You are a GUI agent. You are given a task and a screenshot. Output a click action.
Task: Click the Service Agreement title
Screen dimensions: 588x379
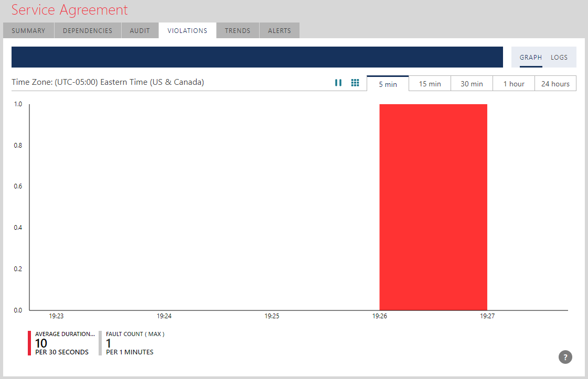69,10
